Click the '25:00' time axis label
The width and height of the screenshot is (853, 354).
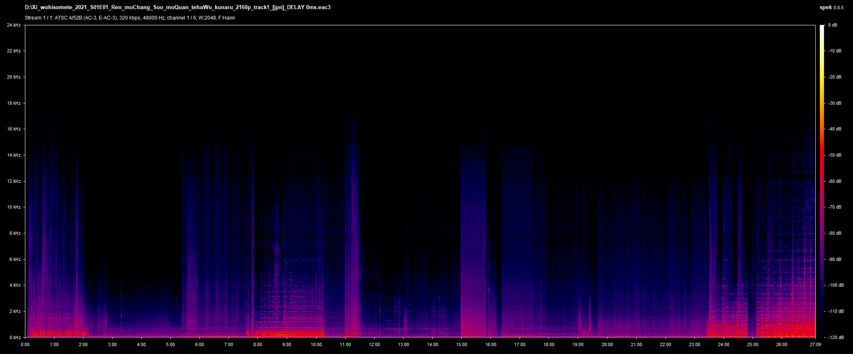(753, 344)
